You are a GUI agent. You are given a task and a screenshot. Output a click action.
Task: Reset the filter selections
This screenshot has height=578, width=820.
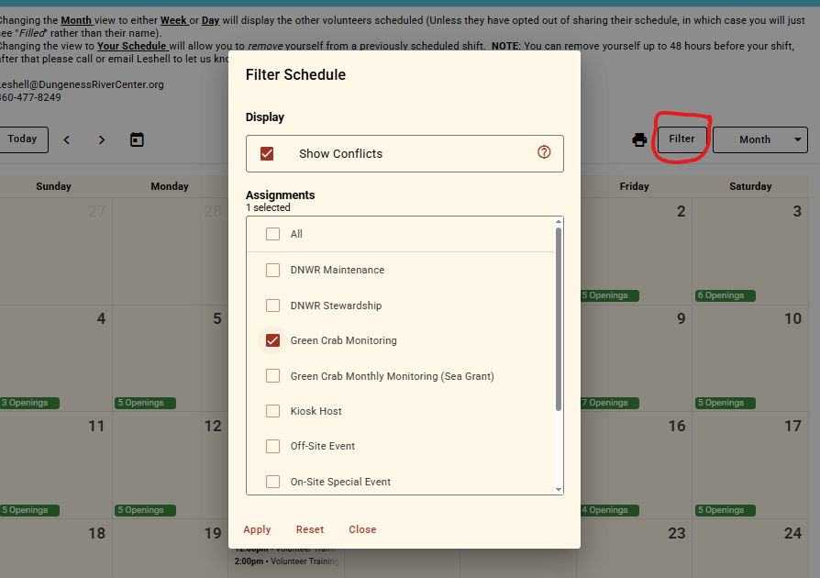pos(310,529)
